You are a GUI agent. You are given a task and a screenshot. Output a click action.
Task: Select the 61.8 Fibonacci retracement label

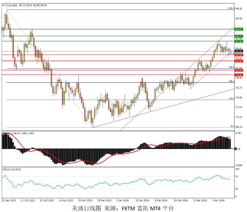click(x=232, y=53)
